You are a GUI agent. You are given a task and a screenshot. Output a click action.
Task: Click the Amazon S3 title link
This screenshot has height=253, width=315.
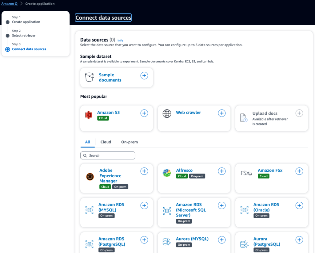coord(108,113)
